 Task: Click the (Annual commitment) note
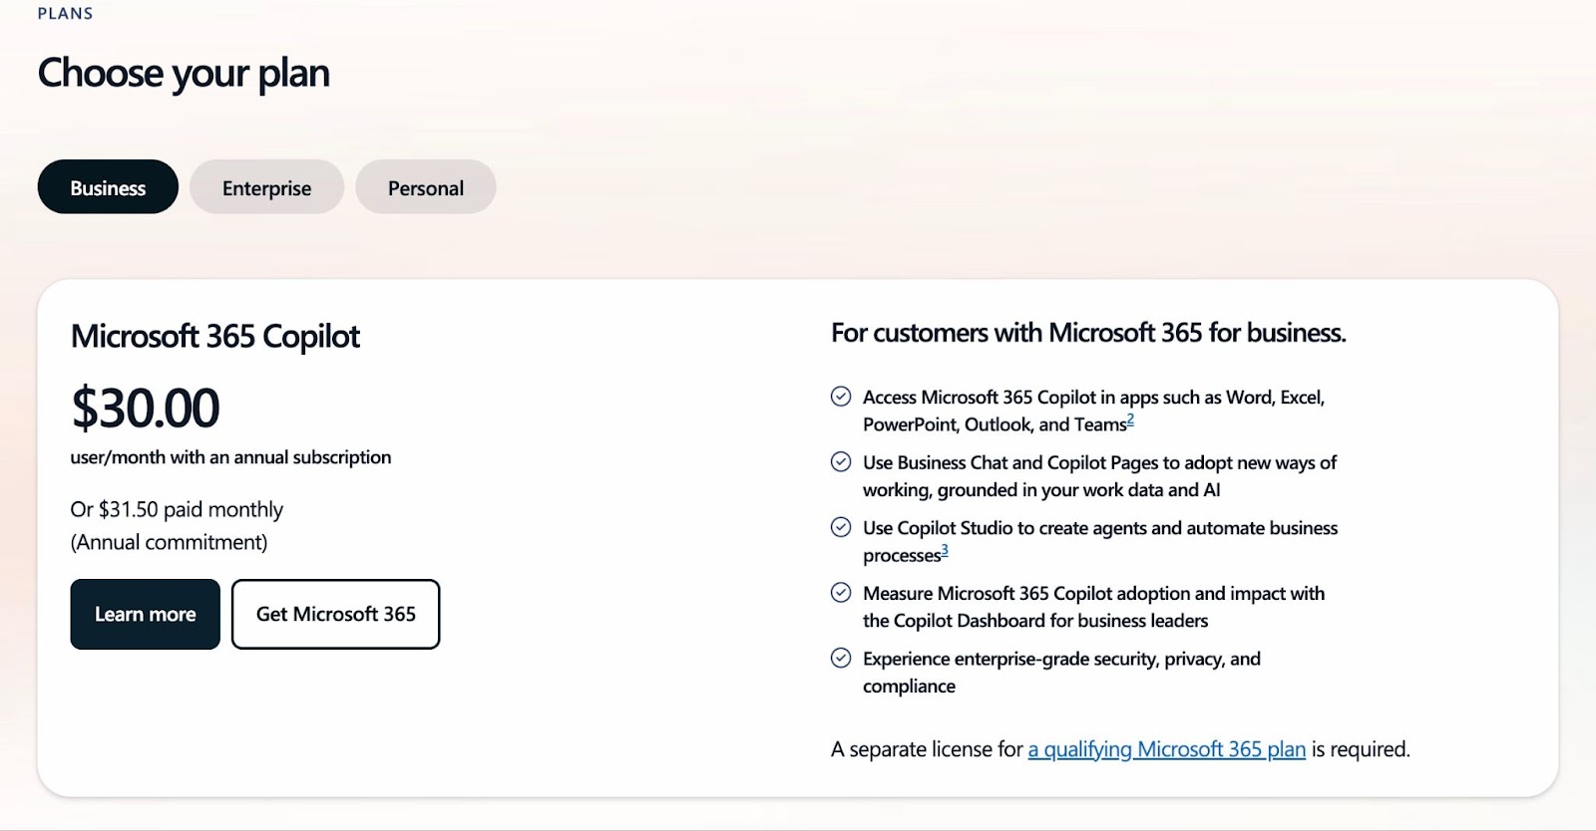[169, 542]
